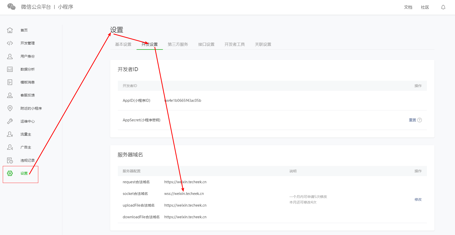The image size is (455, 235).
Task: Open nearby mini programs pin icon
Action: 10,108
